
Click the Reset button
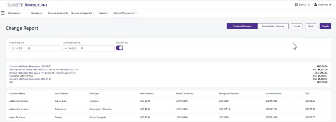[x=311, y=26]
